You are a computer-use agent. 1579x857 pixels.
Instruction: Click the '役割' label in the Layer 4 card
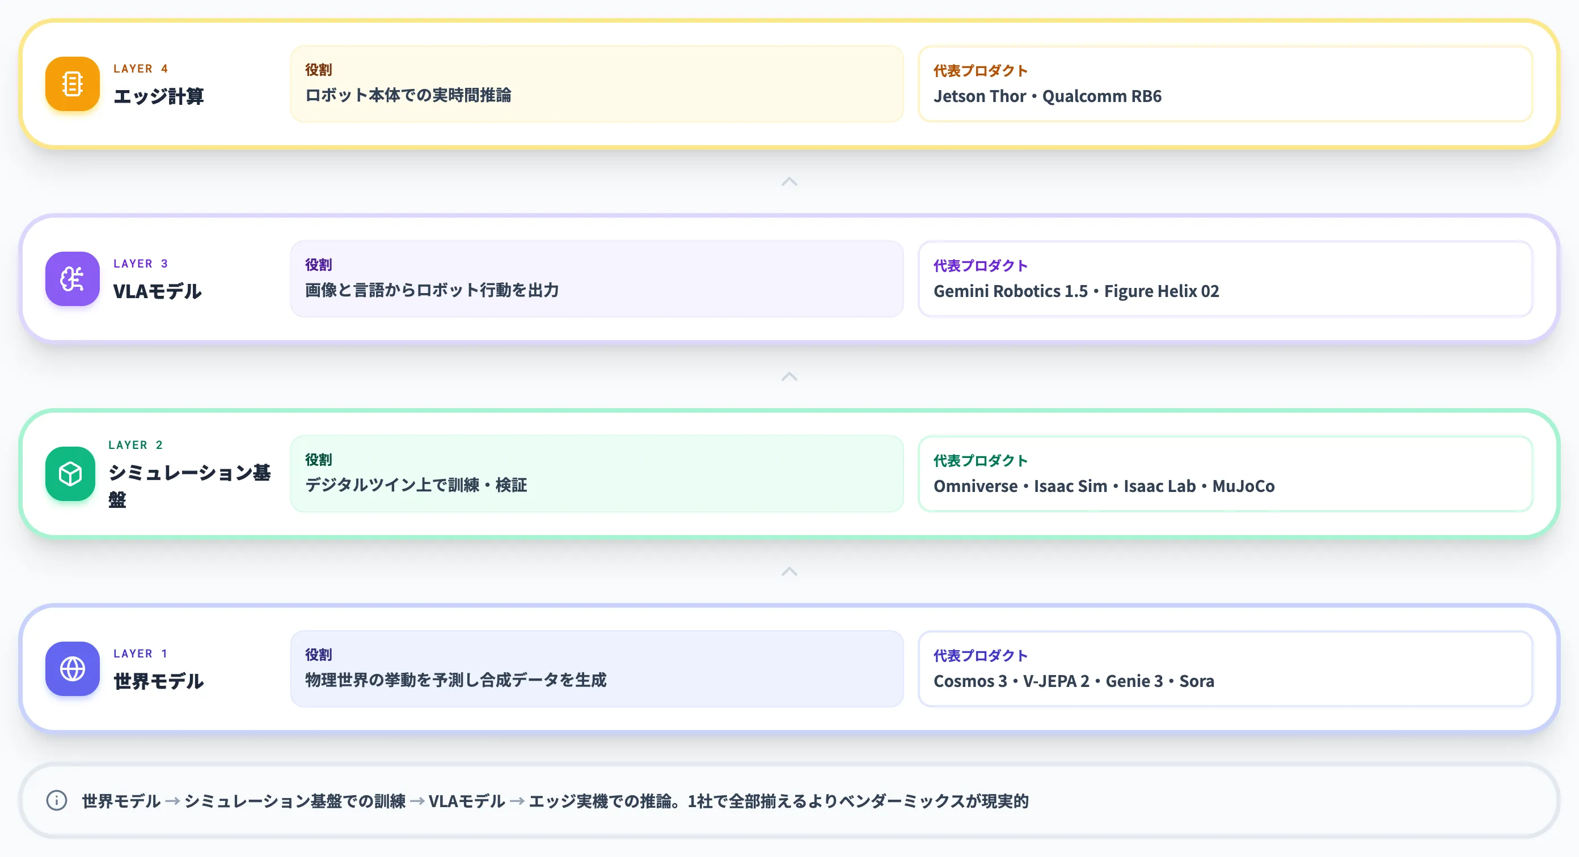319,70
